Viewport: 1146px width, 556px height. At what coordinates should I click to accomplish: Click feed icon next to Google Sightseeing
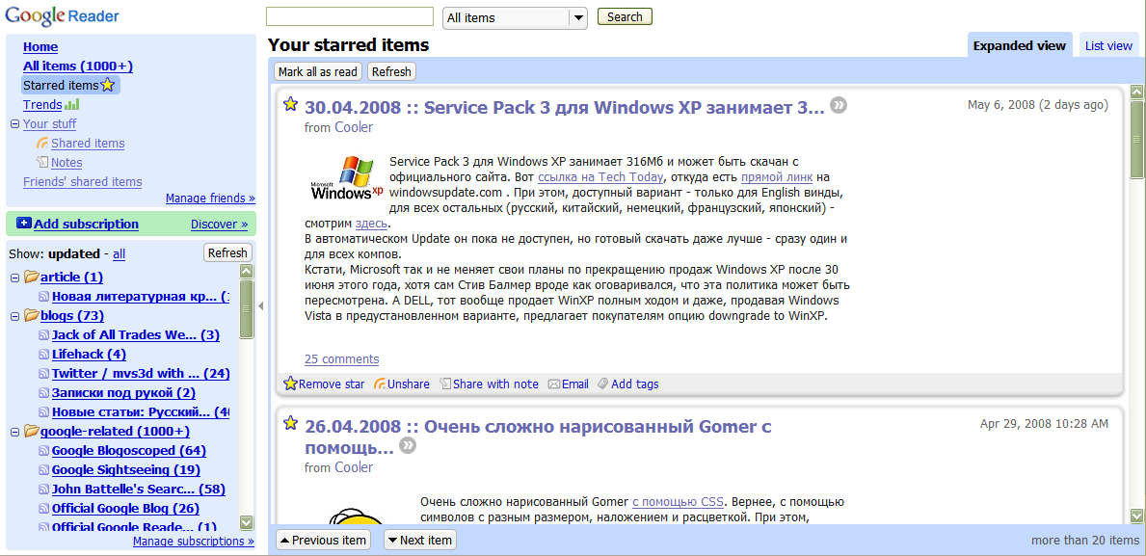pos(43,470)
